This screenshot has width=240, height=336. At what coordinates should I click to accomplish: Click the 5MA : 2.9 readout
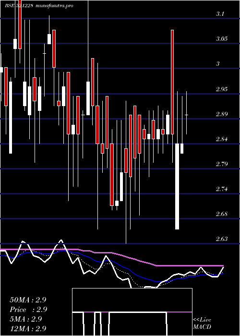point(27,319)
